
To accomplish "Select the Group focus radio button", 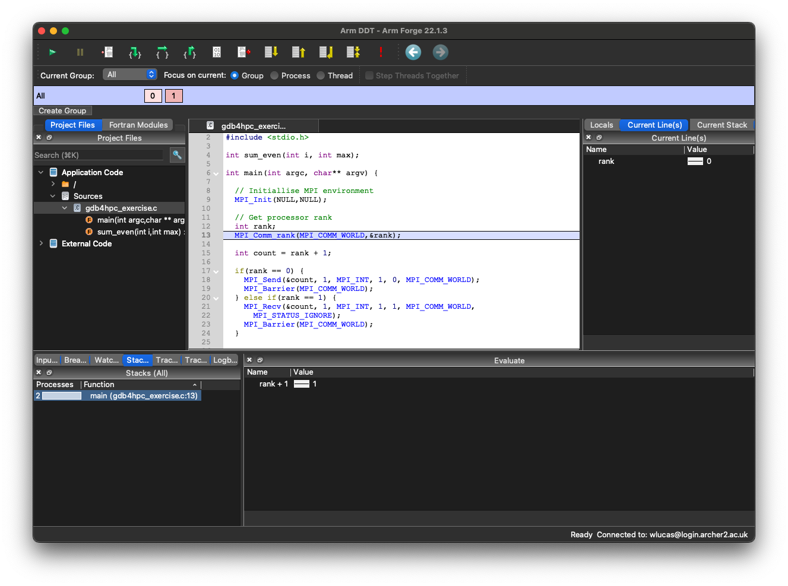I will [x=235, y=75].
